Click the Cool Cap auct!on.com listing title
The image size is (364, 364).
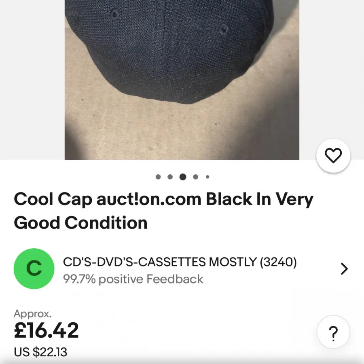pos(163,211)
